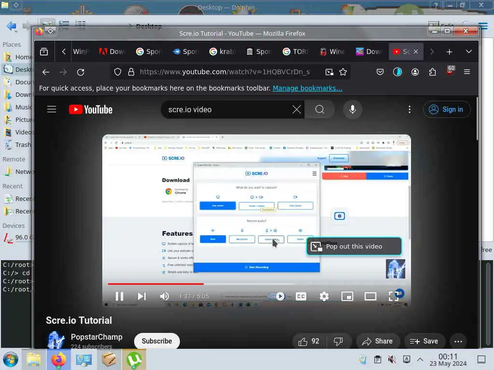The width and height of the screenshot is (494, 370).
Task: Bookmark this page with the star
Action: coord(343,72)
